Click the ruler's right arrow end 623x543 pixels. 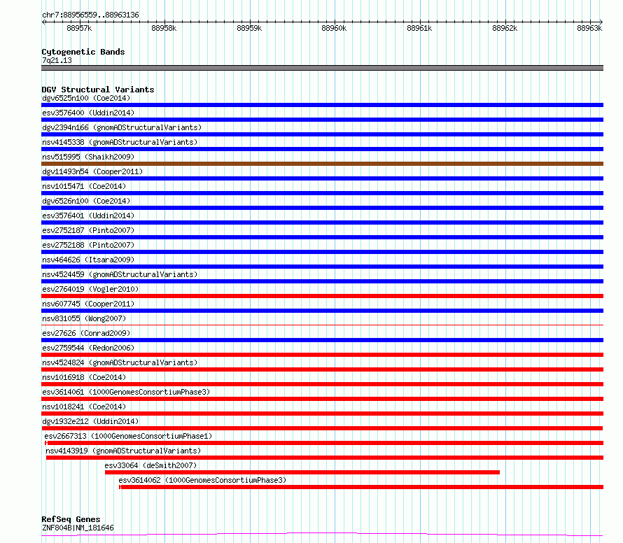(x=601, y=22)
